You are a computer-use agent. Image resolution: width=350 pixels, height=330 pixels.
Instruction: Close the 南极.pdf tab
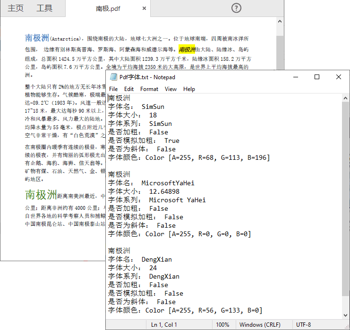pyautogui.click(x=144, y=8)
